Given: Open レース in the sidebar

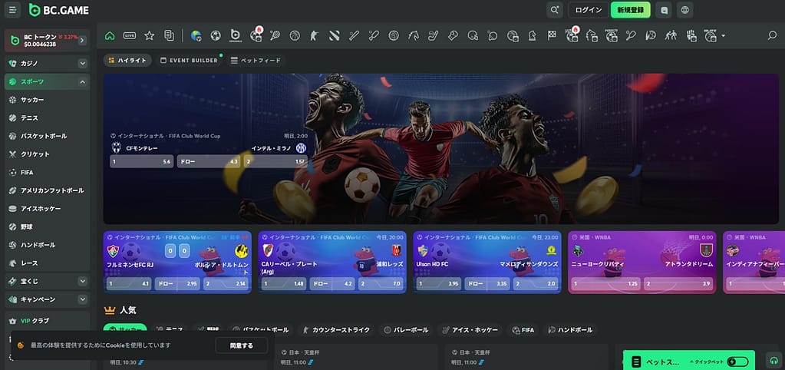Looking at the screenshot, I should 47,263.
